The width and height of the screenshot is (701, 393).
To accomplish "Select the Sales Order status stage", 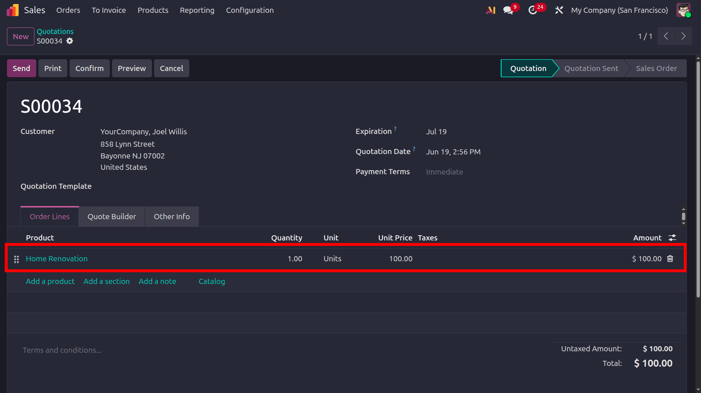I will click(656, 68).
